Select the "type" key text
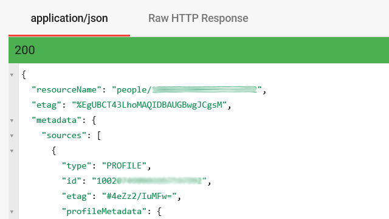This screenshot has height=219, width=389. (x=77, y=166)
